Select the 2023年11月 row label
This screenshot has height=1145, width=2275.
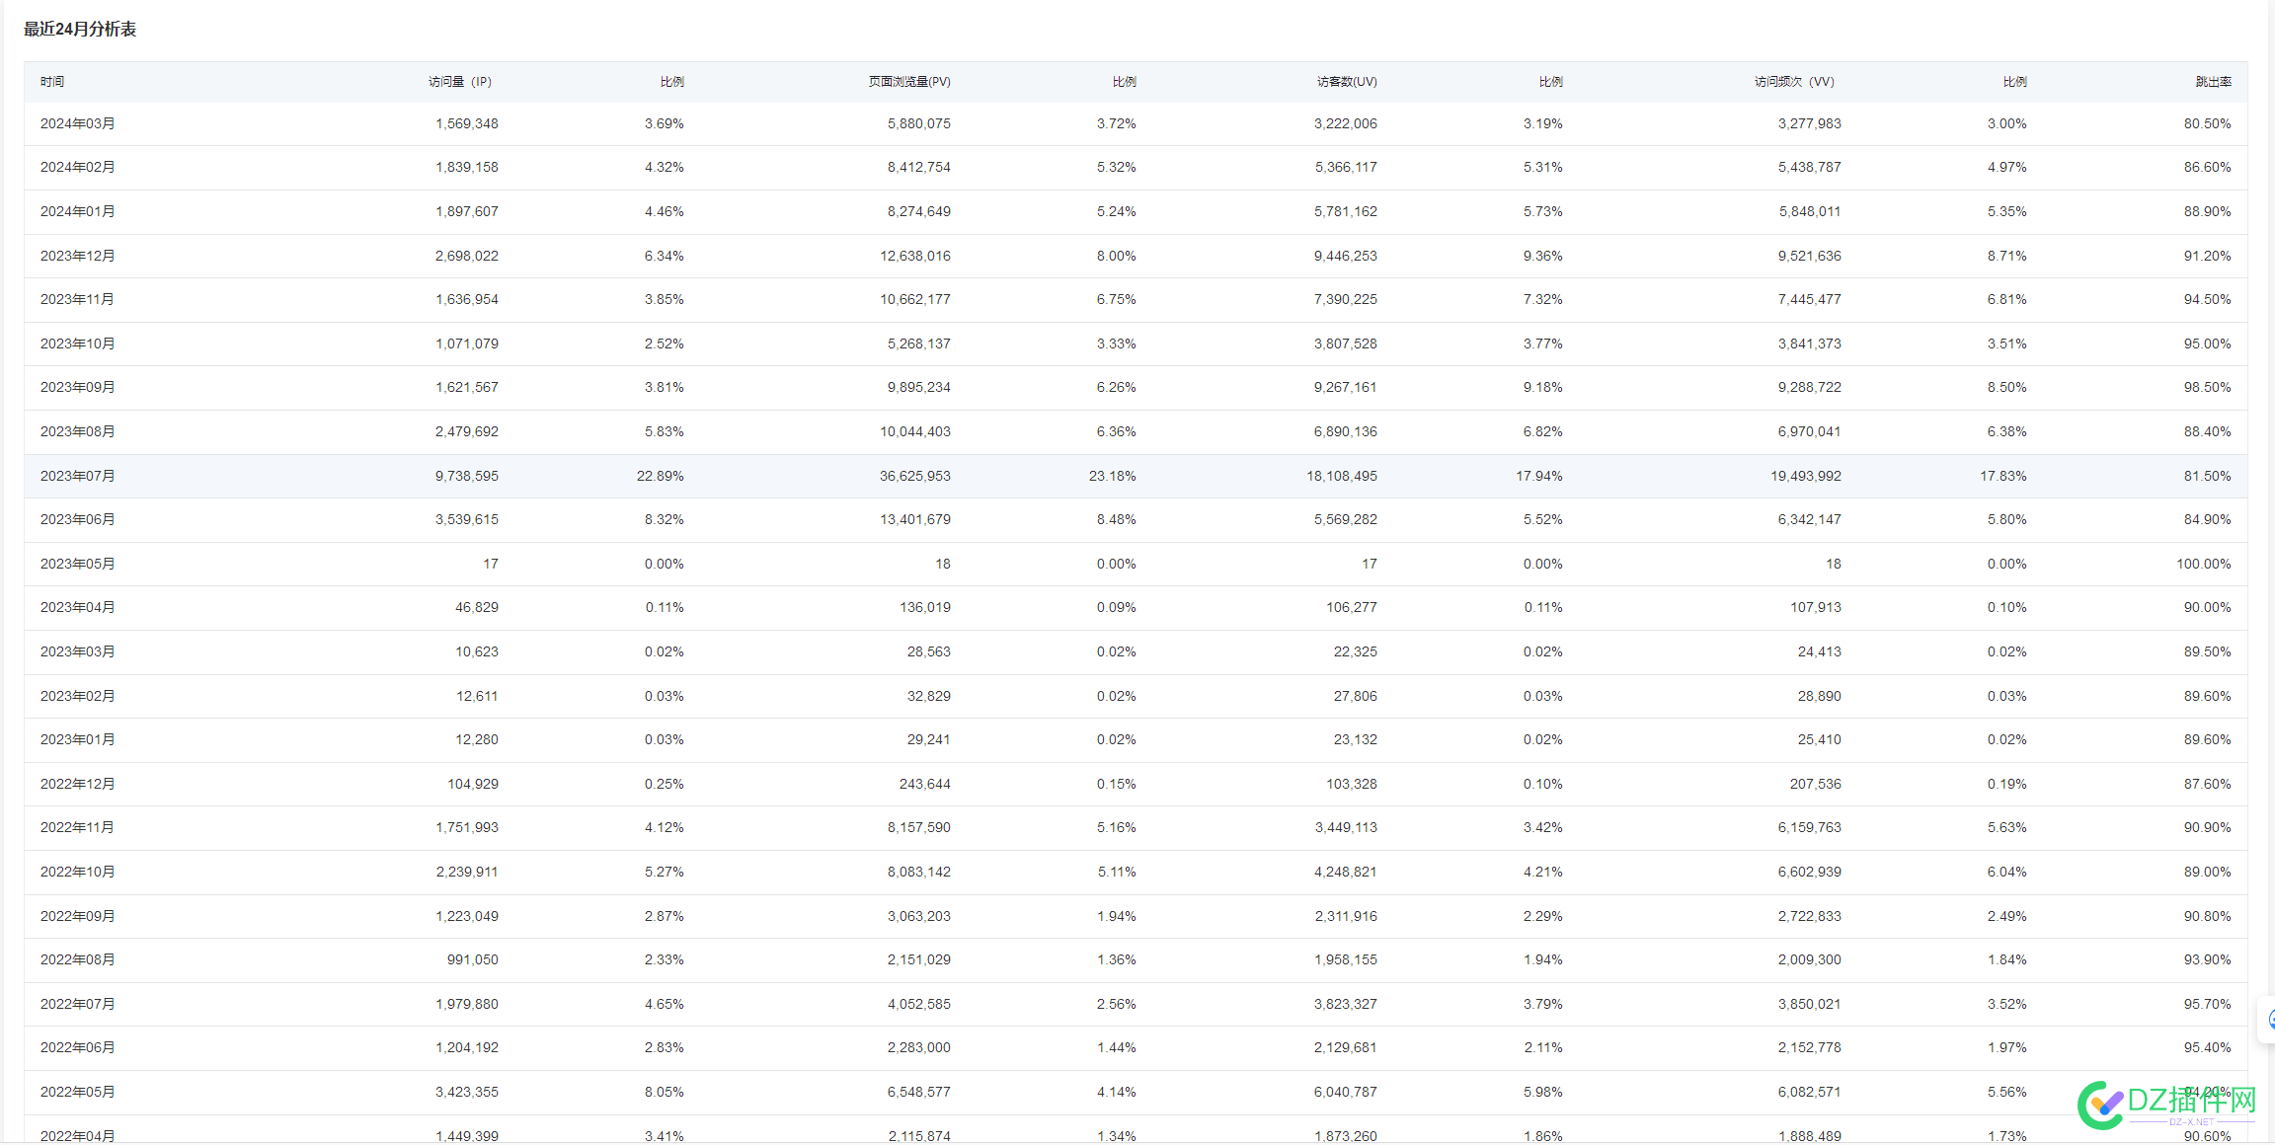tap(77, 299)
